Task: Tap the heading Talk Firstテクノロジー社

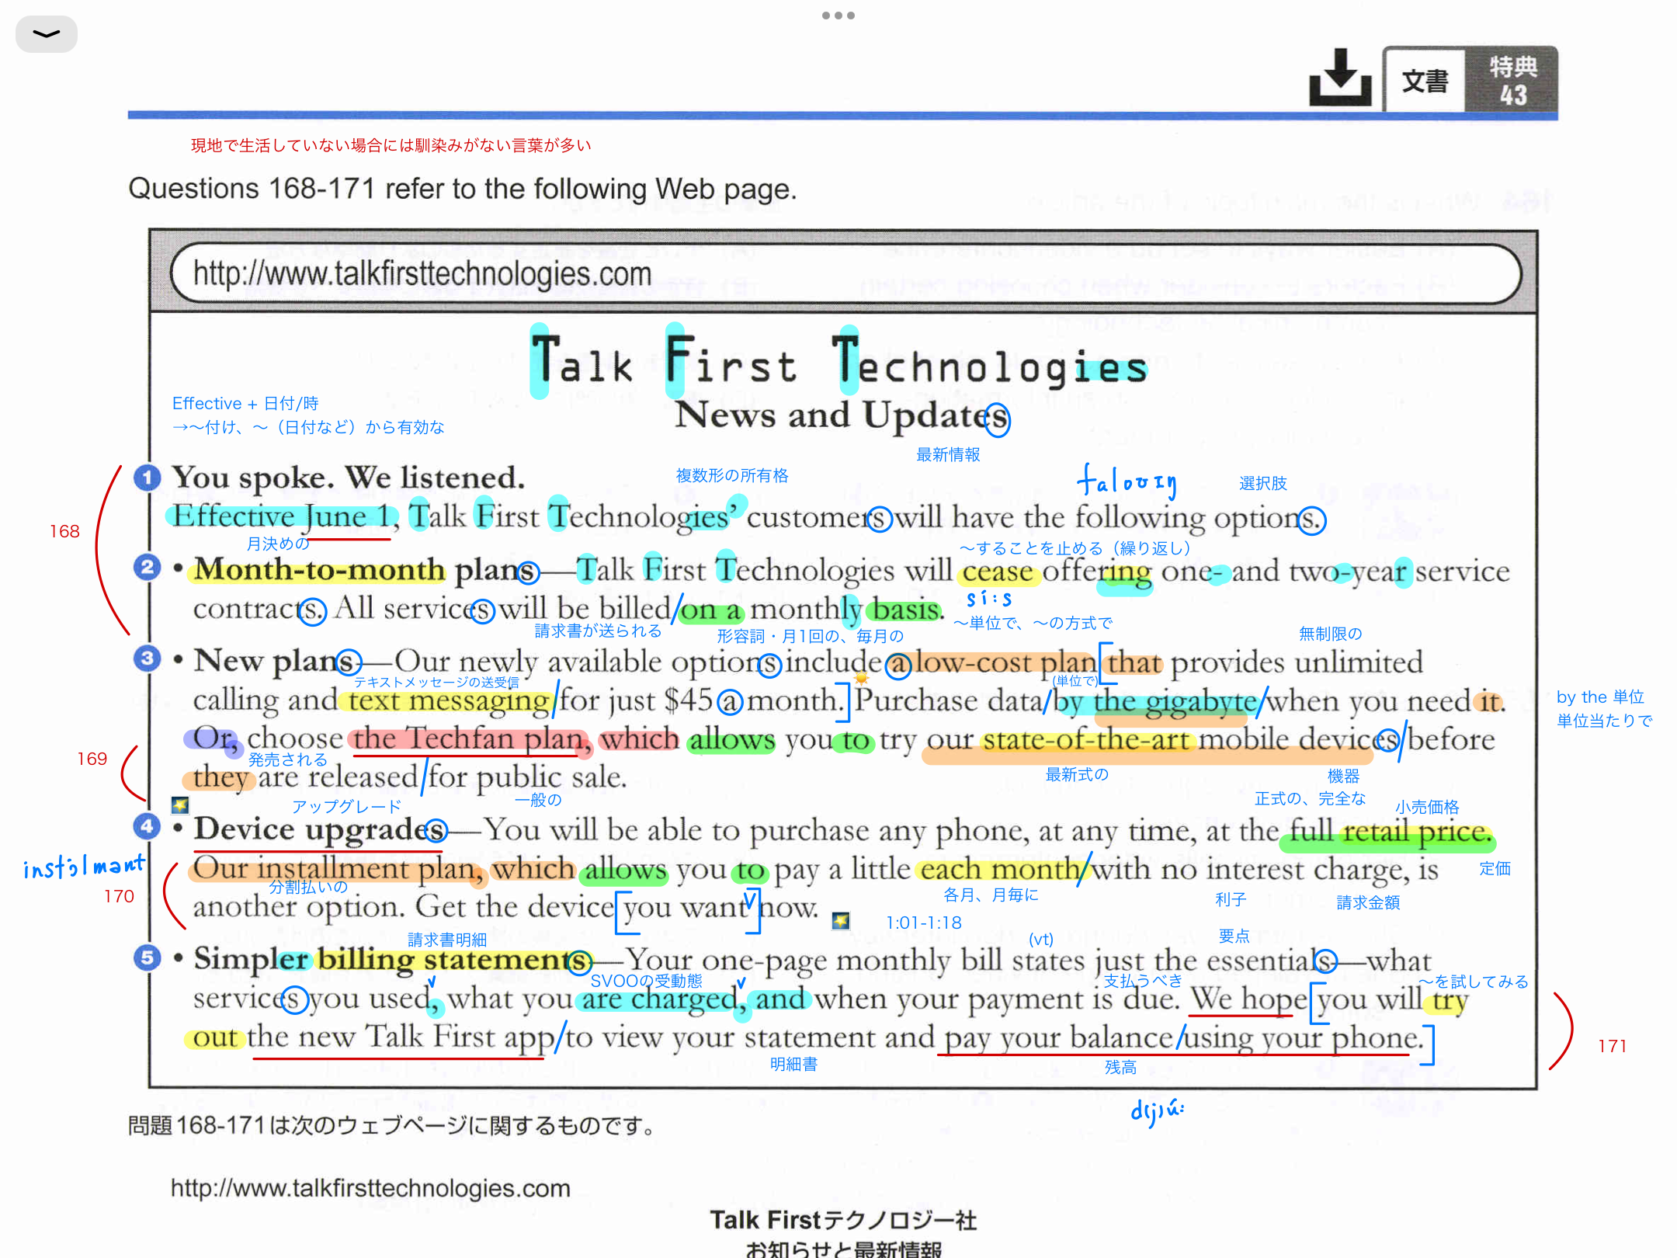Action: (843, 1220)
